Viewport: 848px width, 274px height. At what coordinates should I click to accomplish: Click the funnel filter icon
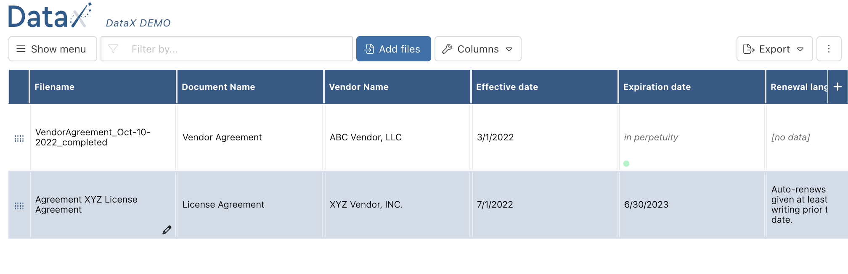113,49
